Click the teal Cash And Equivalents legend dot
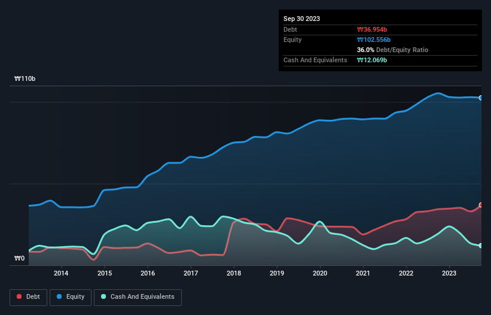 [103, 296]
